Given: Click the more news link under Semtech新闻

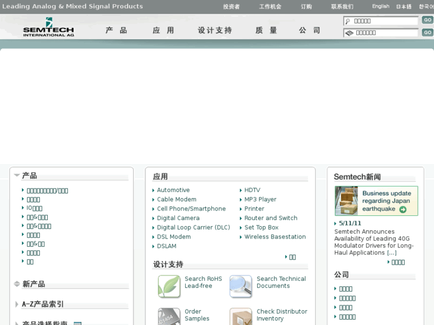Looking at the screenshot, I should pos(398,262).
